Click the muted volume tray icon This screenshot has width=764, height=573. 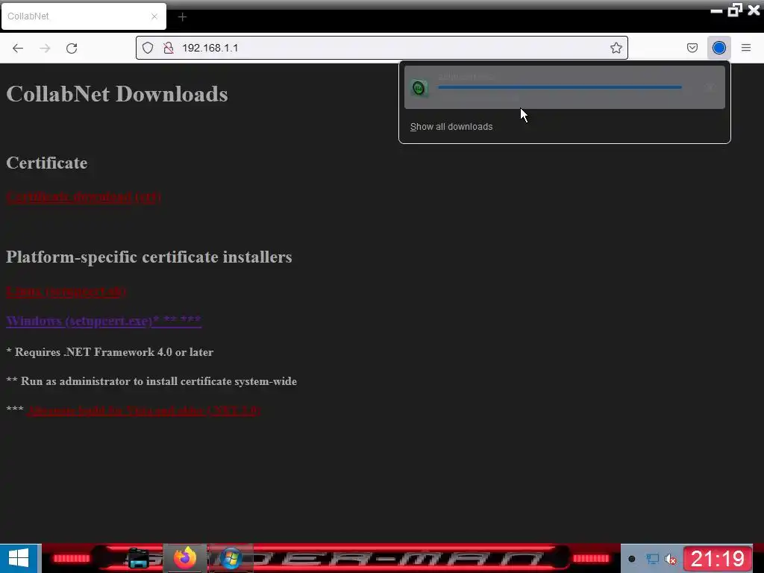pos(671,560)
